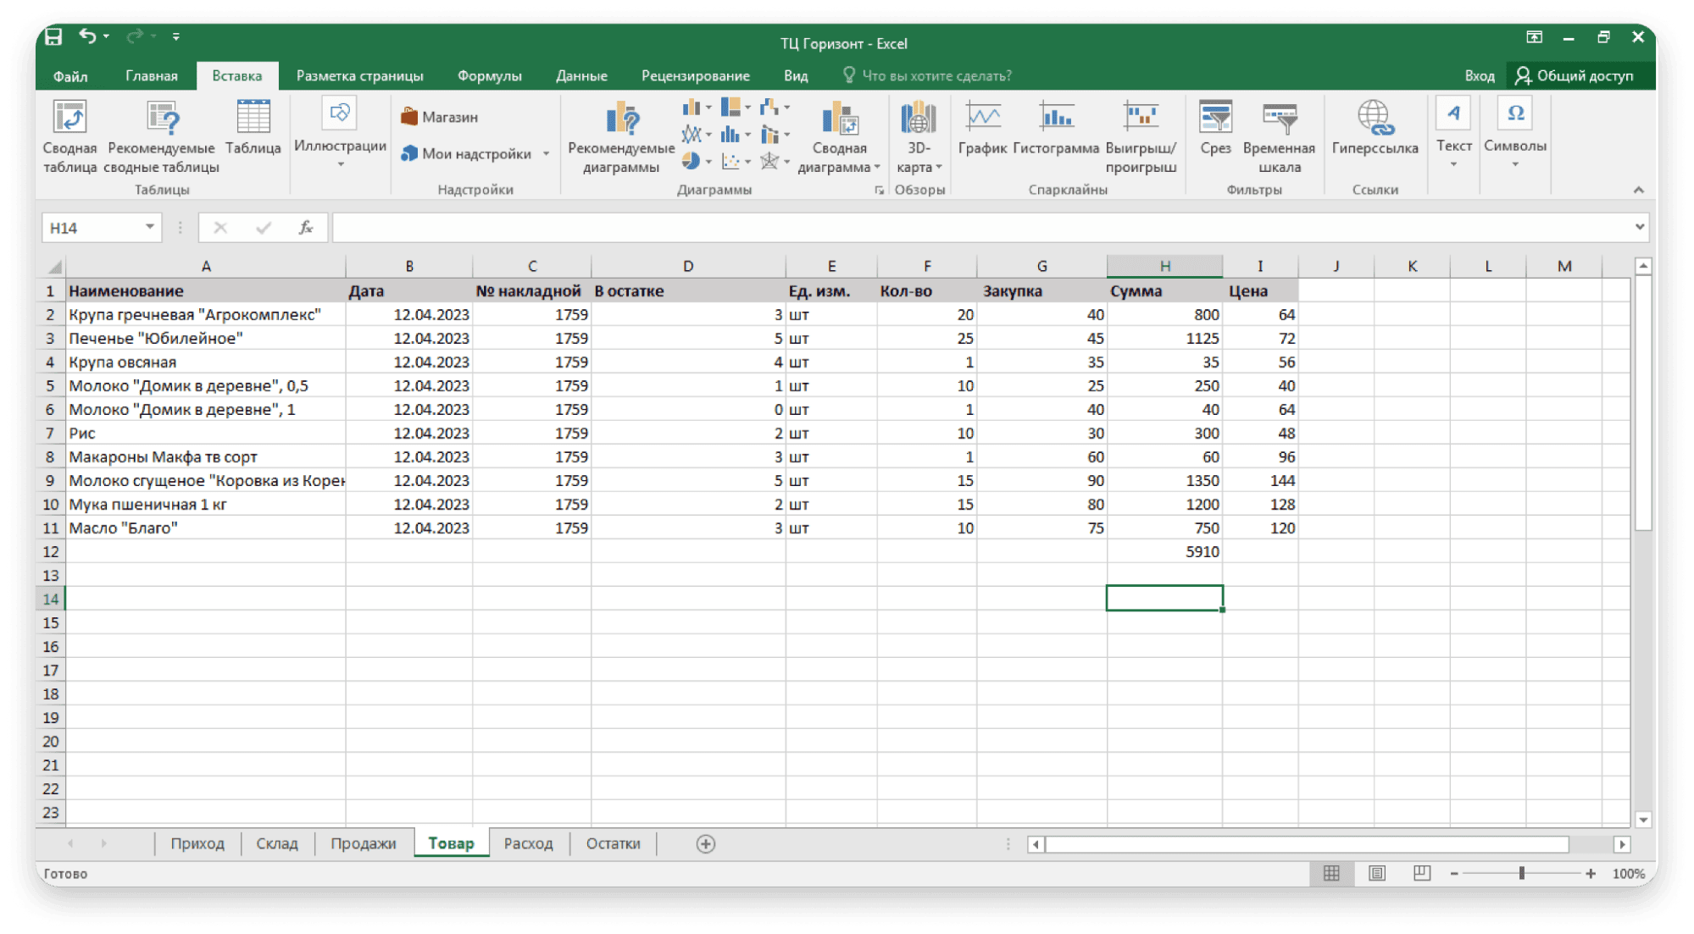The image size is (1694, 934).
Task: Open the Файл menu
Action: point(70,75)
